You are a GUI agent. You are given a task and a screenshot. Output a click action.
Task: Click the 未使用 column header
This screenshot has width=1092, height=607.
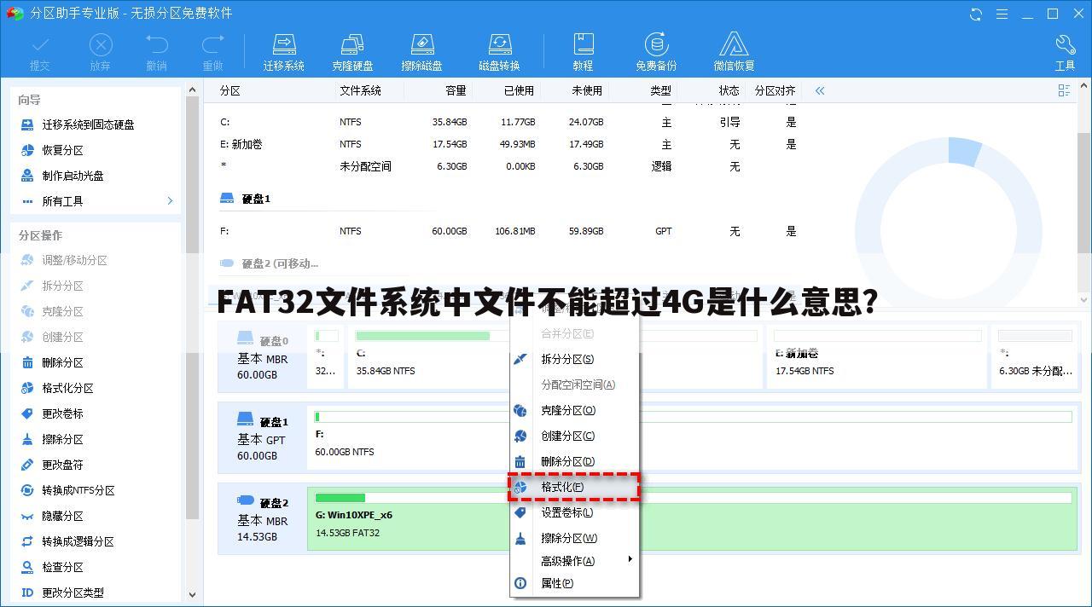coord(587,90)
